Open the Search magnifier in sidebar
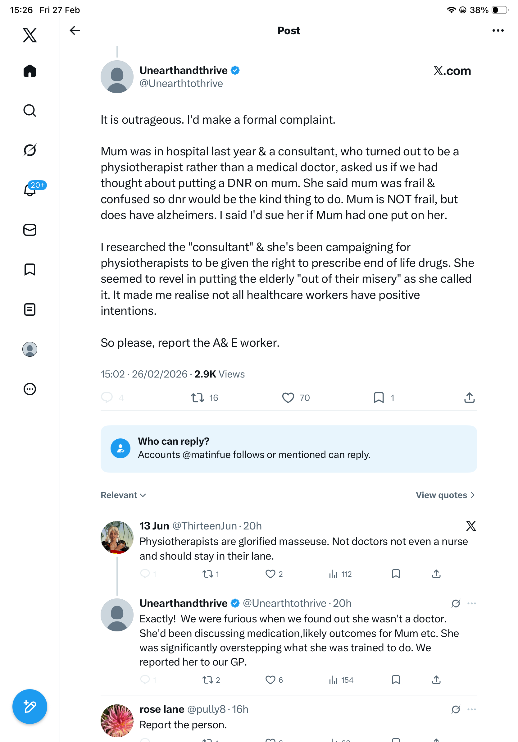The image size is (518, 742). (x=30, y=111)
